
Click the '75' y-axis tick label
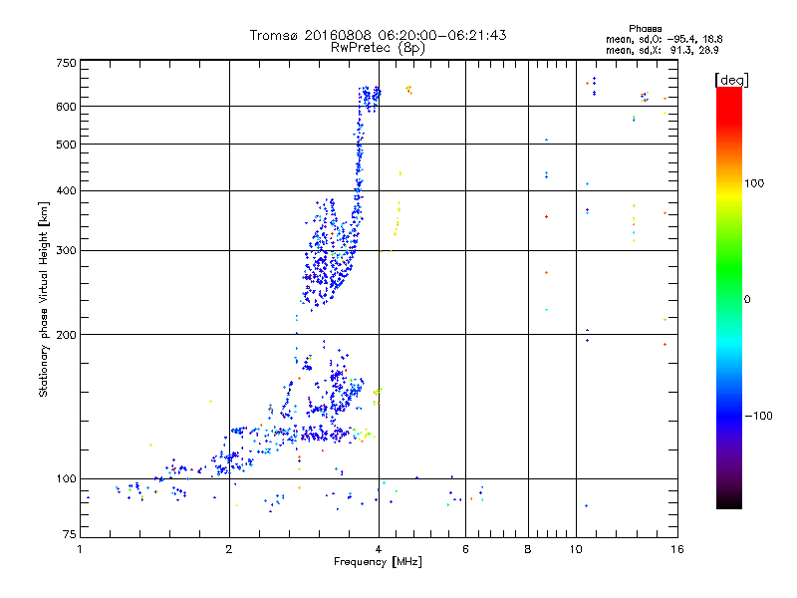(70, 534)
